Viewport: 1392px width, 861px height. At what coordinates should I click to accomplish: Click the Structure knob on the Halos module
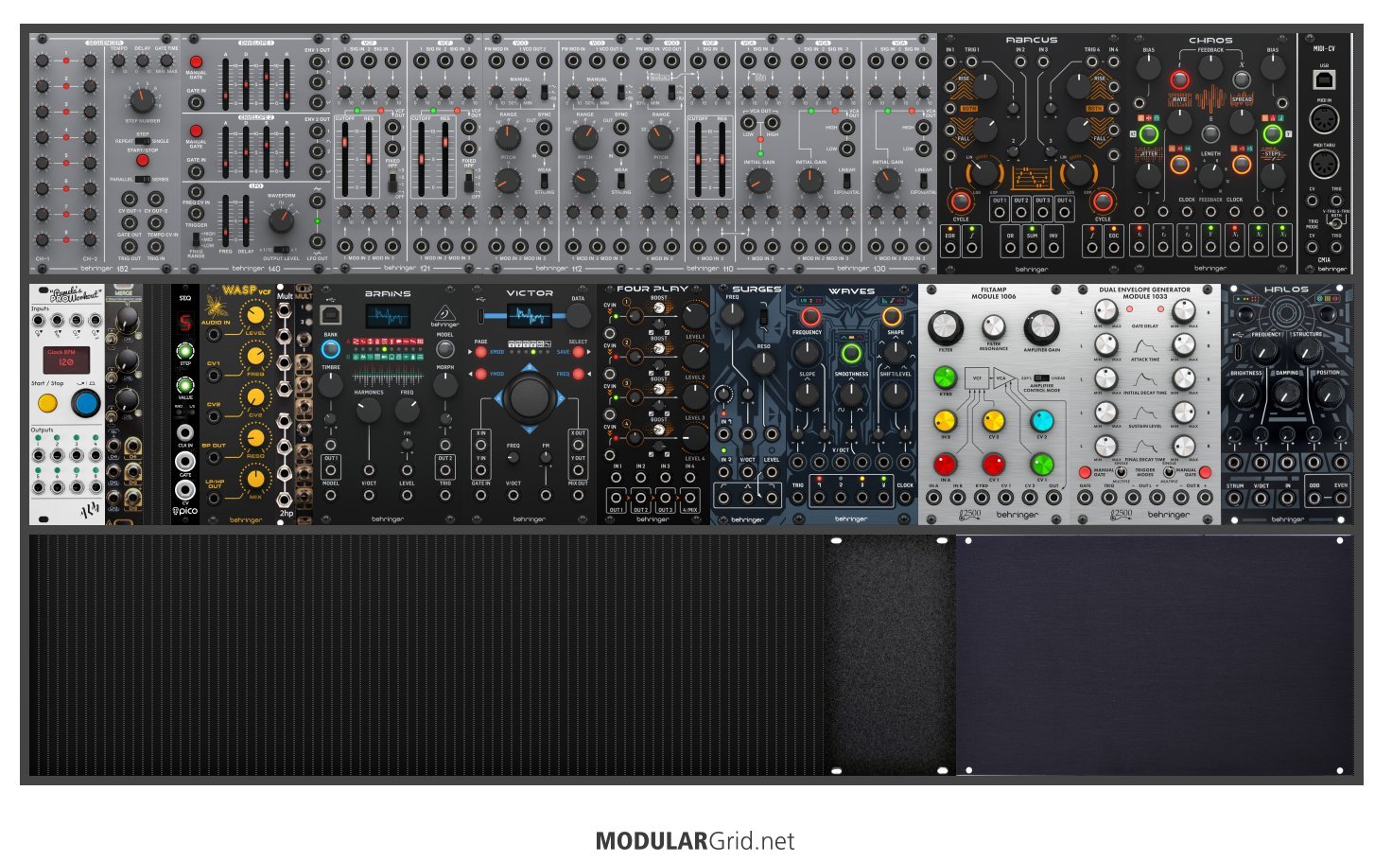click(1308, 352)
